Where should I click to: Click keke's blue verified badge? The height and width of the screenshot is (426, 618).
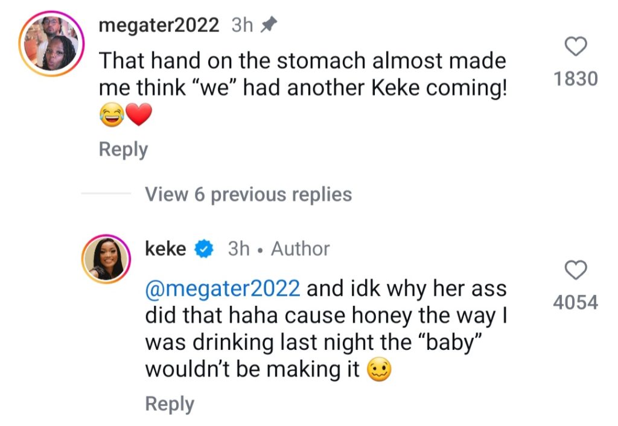point(204,249)
